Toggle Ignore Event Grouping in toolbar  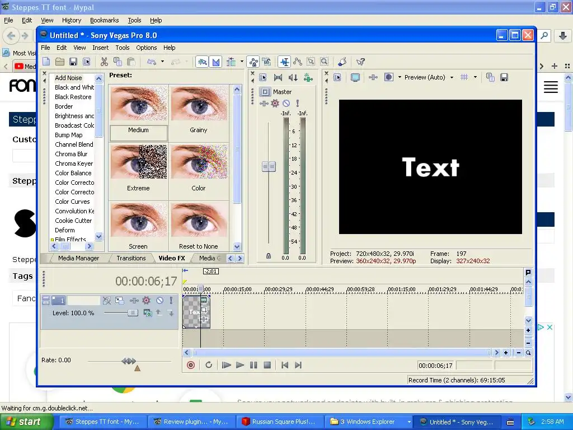point(267,62)
